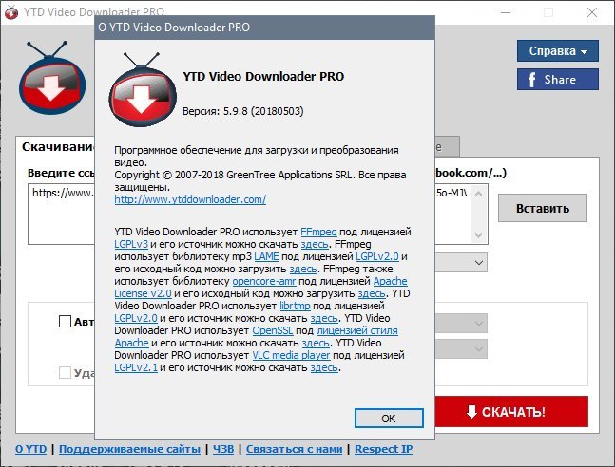This screenshot has width=615, height=467.
Task: Click scroll up arrow in URL box
Action: pos(478,193)
